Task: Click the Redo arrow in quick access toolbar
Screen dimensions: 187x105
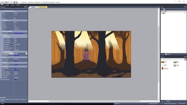Action: tap(11, 2)
